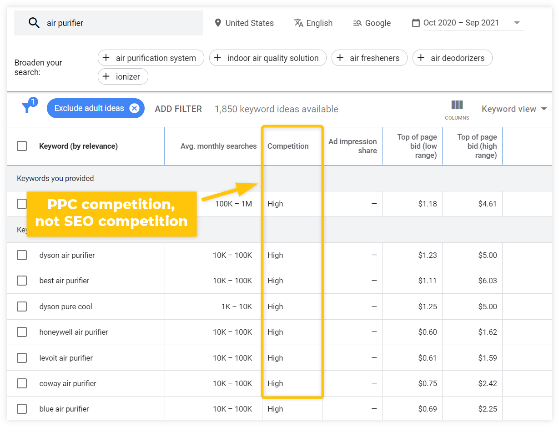Remove the Exclude adult ideas filter via its X
This screenshot has height=427, width=559.
[x=134, y=108]
